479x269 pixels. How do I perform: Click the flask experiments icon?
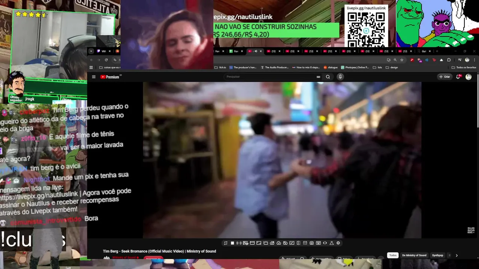tap(332, 243)
